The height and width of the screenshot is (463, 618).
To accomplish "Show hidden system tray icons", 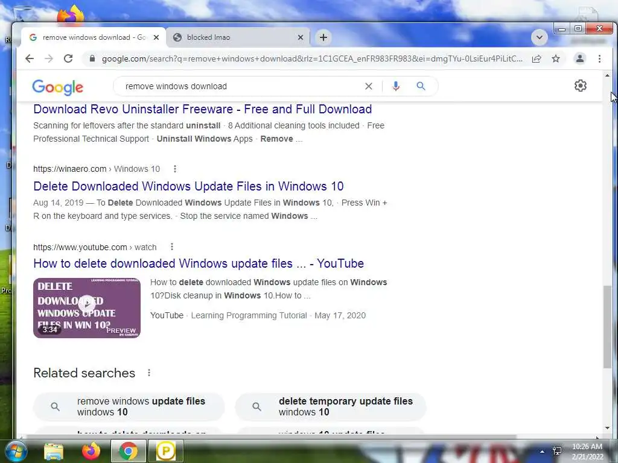I will [x=543, y=452].
